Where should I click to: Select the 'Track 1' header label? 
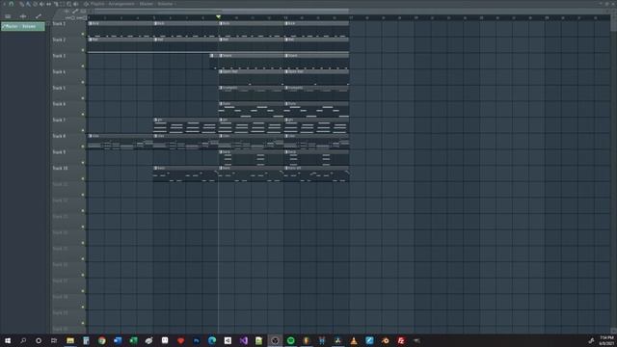(59, 23)
